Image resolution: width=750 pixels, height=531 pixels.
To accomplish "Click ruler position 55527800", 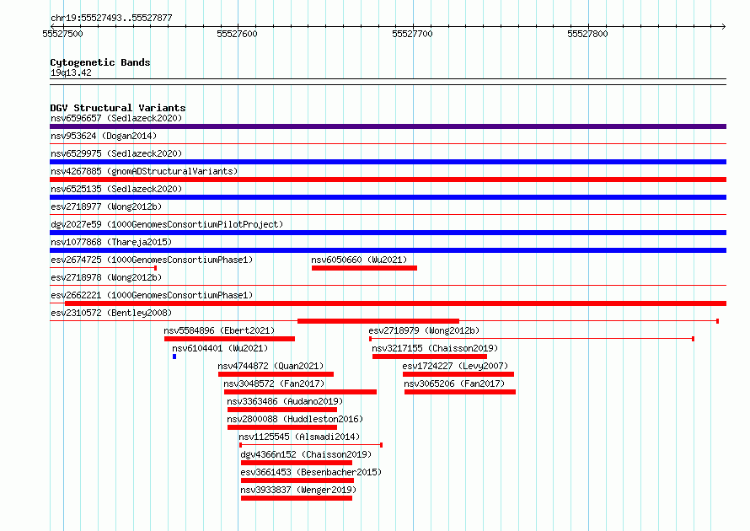I will click(588, 34).
